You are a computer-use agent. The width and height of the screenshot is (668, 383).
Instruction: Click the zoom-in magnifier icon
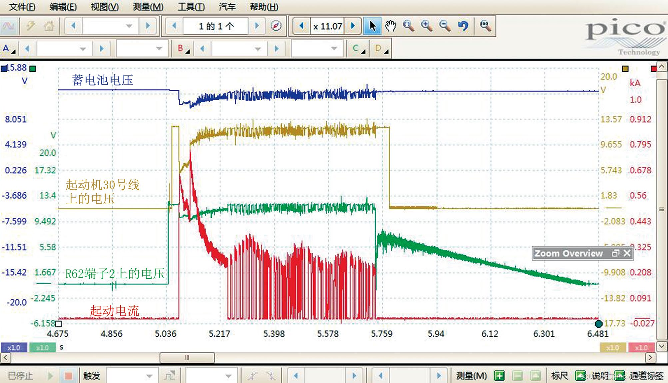(x=426, y=26)
